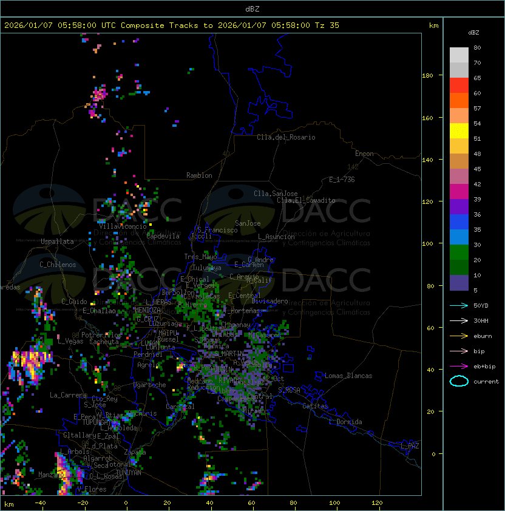Choose the tan-brown swatch in dBZ scale

point(459,161)
